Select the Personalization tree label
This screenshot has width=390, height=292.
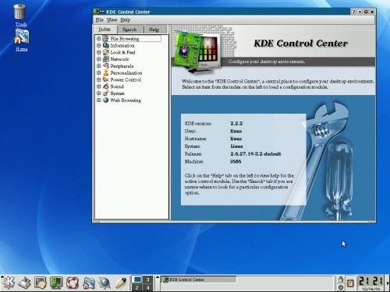tap(126, 72)
